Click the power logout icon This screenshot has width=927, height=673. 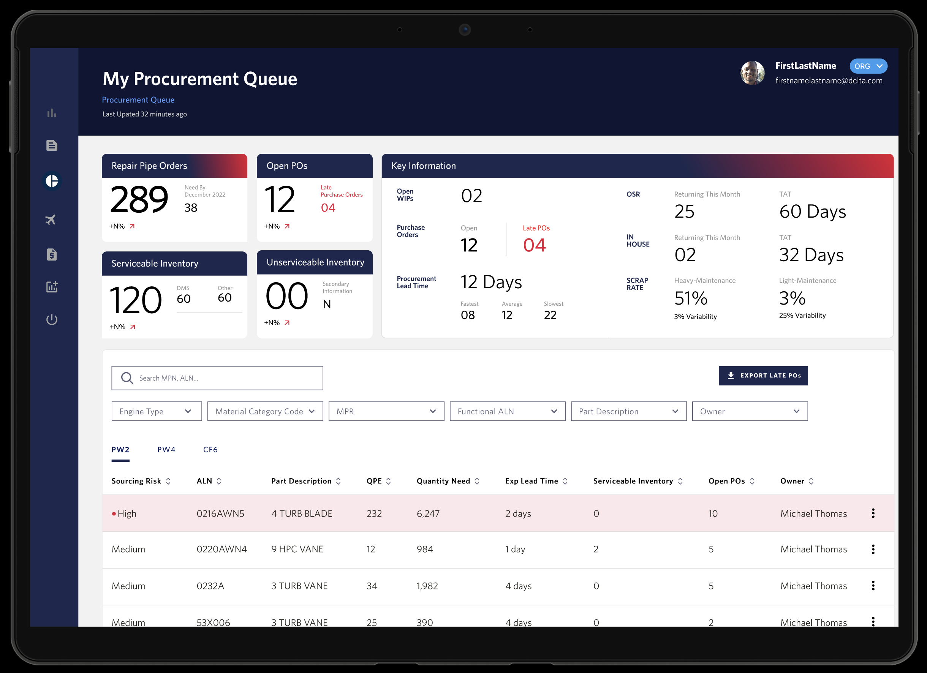coord(52,319)
